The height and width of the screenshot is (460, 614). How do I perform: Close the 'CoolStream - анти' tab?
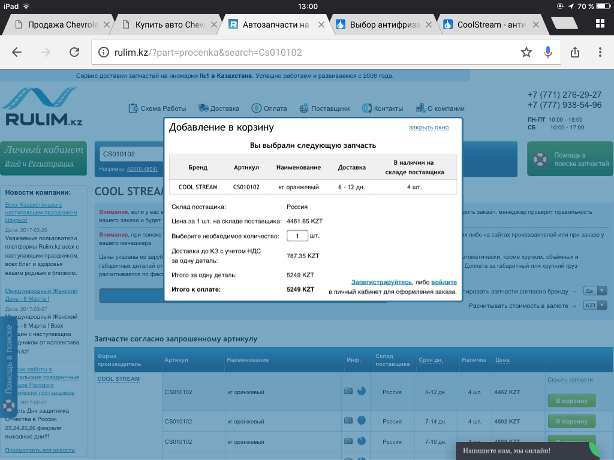[x=536, y=25]
